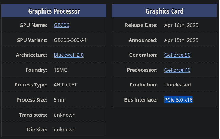Click the Die Size unknown value
Image resolution: width=220 pixels, height=139 pixels.
[x=64, y=130]
